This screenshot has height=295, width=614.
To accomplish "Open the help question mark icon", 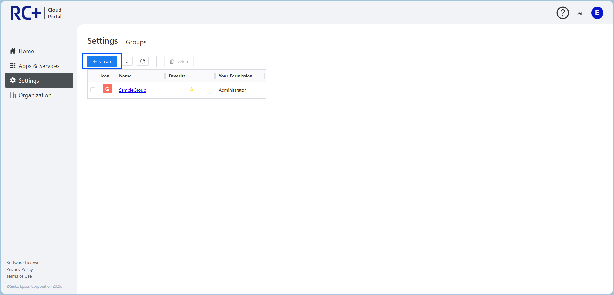I will pyautogui.click(x=563, y=13).
